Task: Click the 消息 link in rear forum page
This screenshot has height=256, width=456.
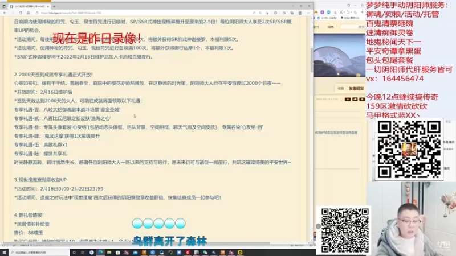Action: [x=331, y=27]
